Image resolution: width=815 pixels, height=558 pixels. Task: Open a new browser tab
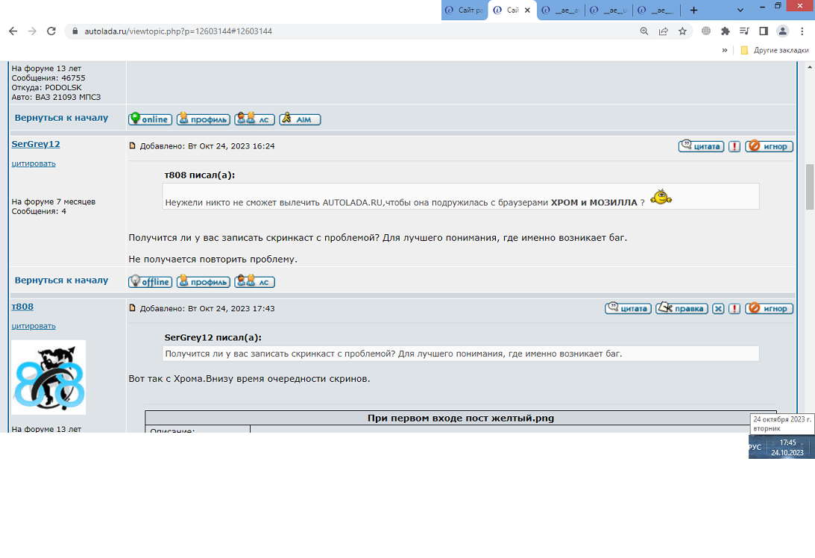(x=693, y=10)
